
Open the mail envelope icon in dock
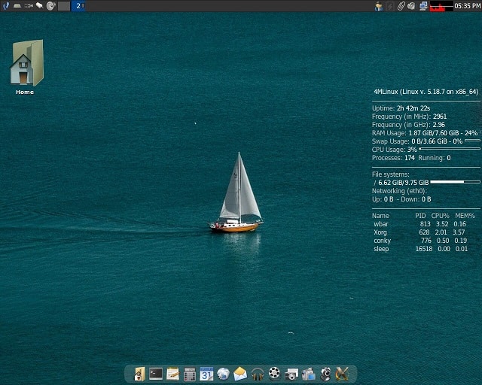click(x=240, y=374)
